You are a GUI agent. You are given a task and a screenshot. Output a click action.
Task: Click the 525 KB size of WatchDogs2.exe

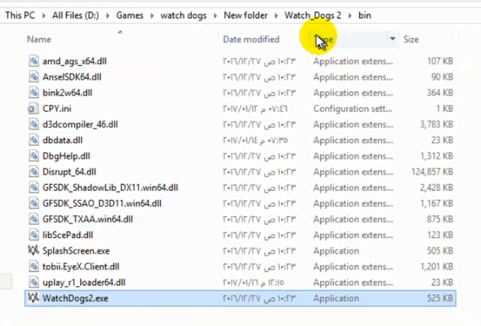coord(440,298)
